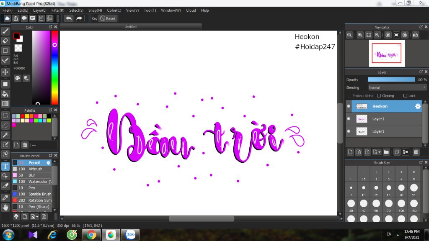
Task: Select the Eraser tool
Action: click(5, 41)
